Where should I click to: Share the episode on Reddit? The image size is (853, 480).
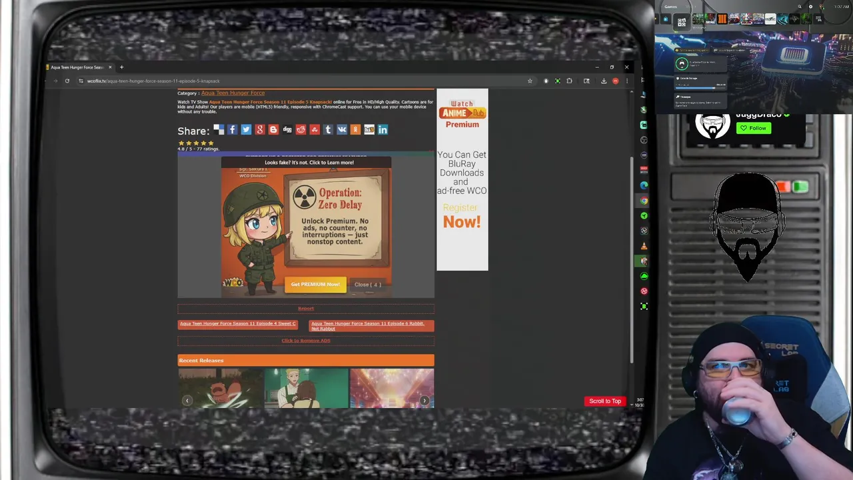click(301, 129)
